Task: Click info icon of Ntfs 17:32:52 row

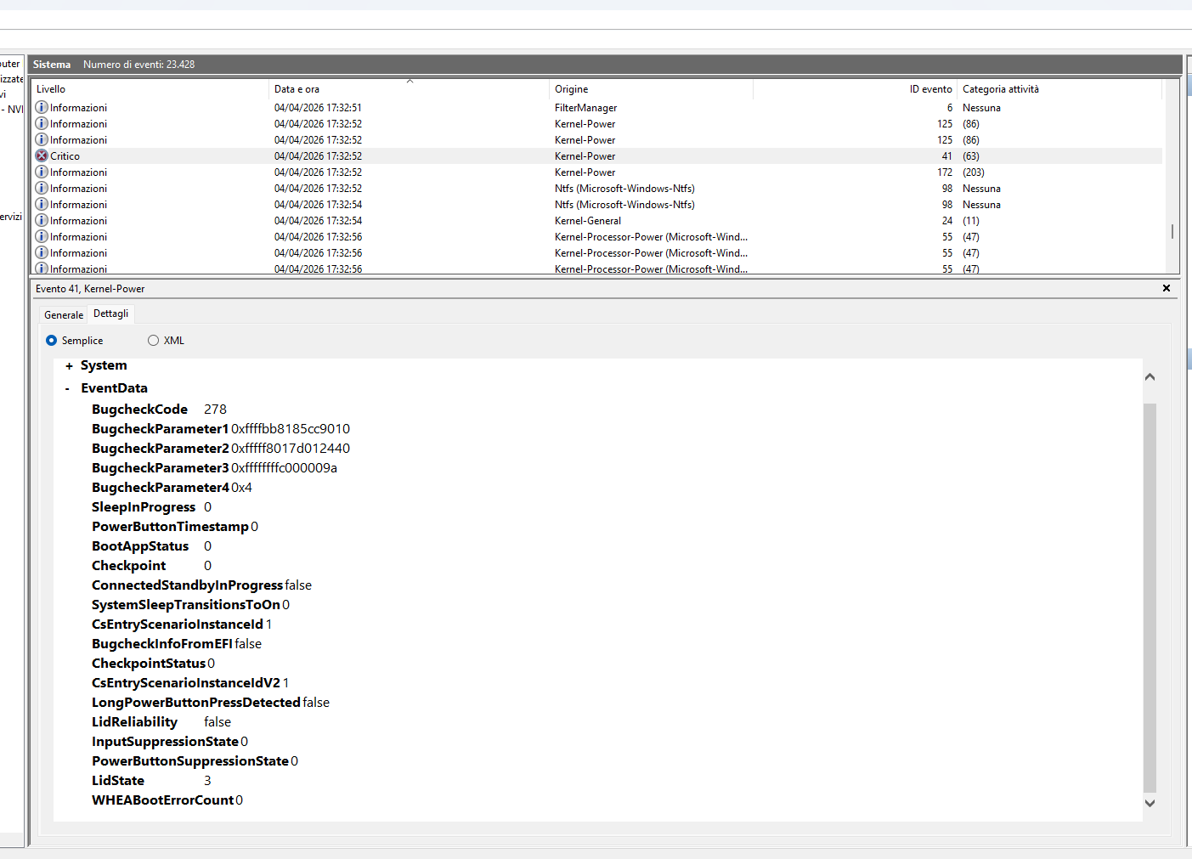Action: 42,189
